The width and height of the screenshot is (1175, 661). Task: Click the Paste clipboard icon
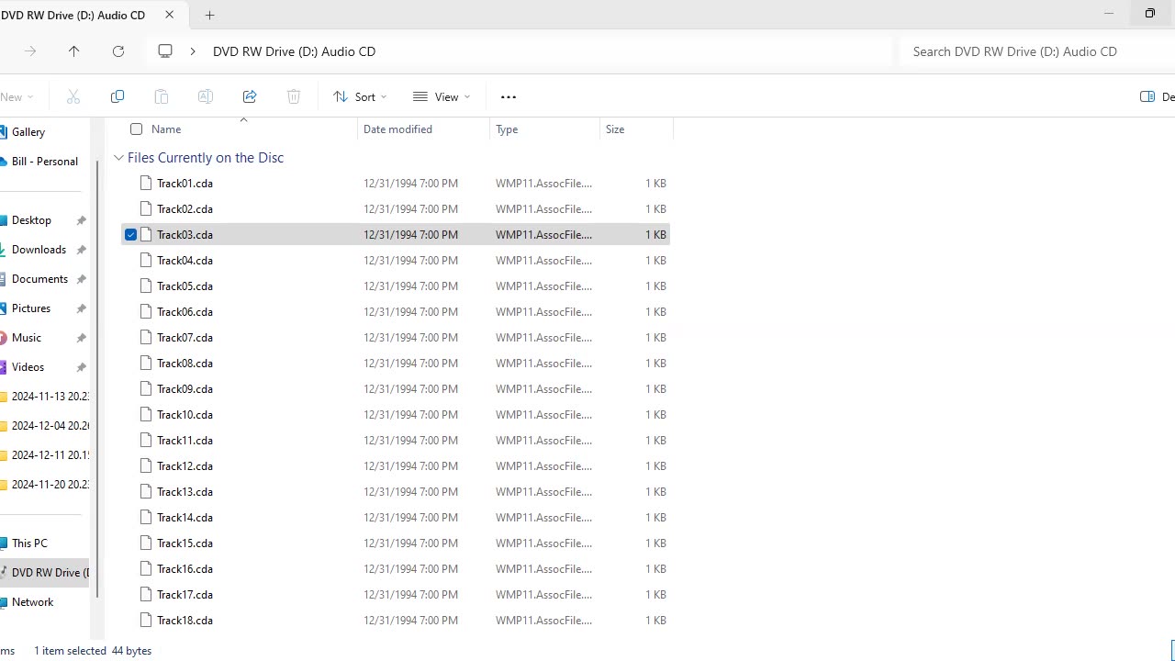click(162, 96)
